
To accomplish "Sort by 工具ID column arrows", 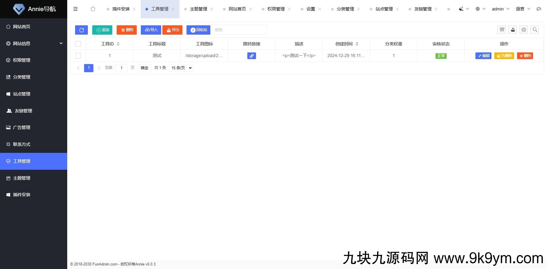I will pos(118,44).
